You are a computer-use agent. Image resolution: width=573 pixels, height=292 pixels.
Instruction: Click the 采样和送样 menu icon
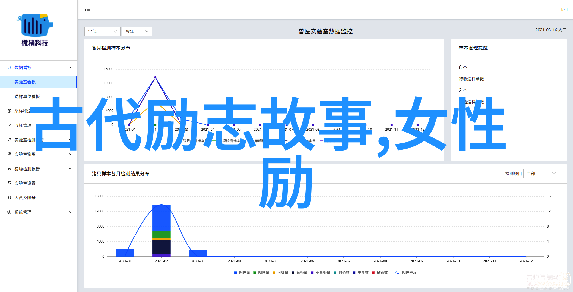(9, 111)
